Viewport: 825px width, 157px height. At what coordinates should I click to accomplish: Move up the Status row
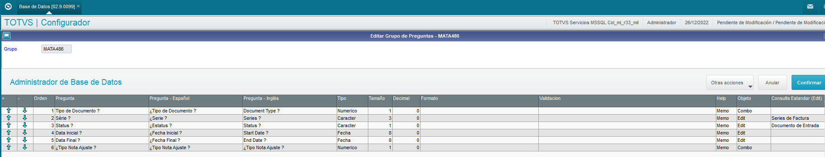pyautogui.click(x=9, y=125)
